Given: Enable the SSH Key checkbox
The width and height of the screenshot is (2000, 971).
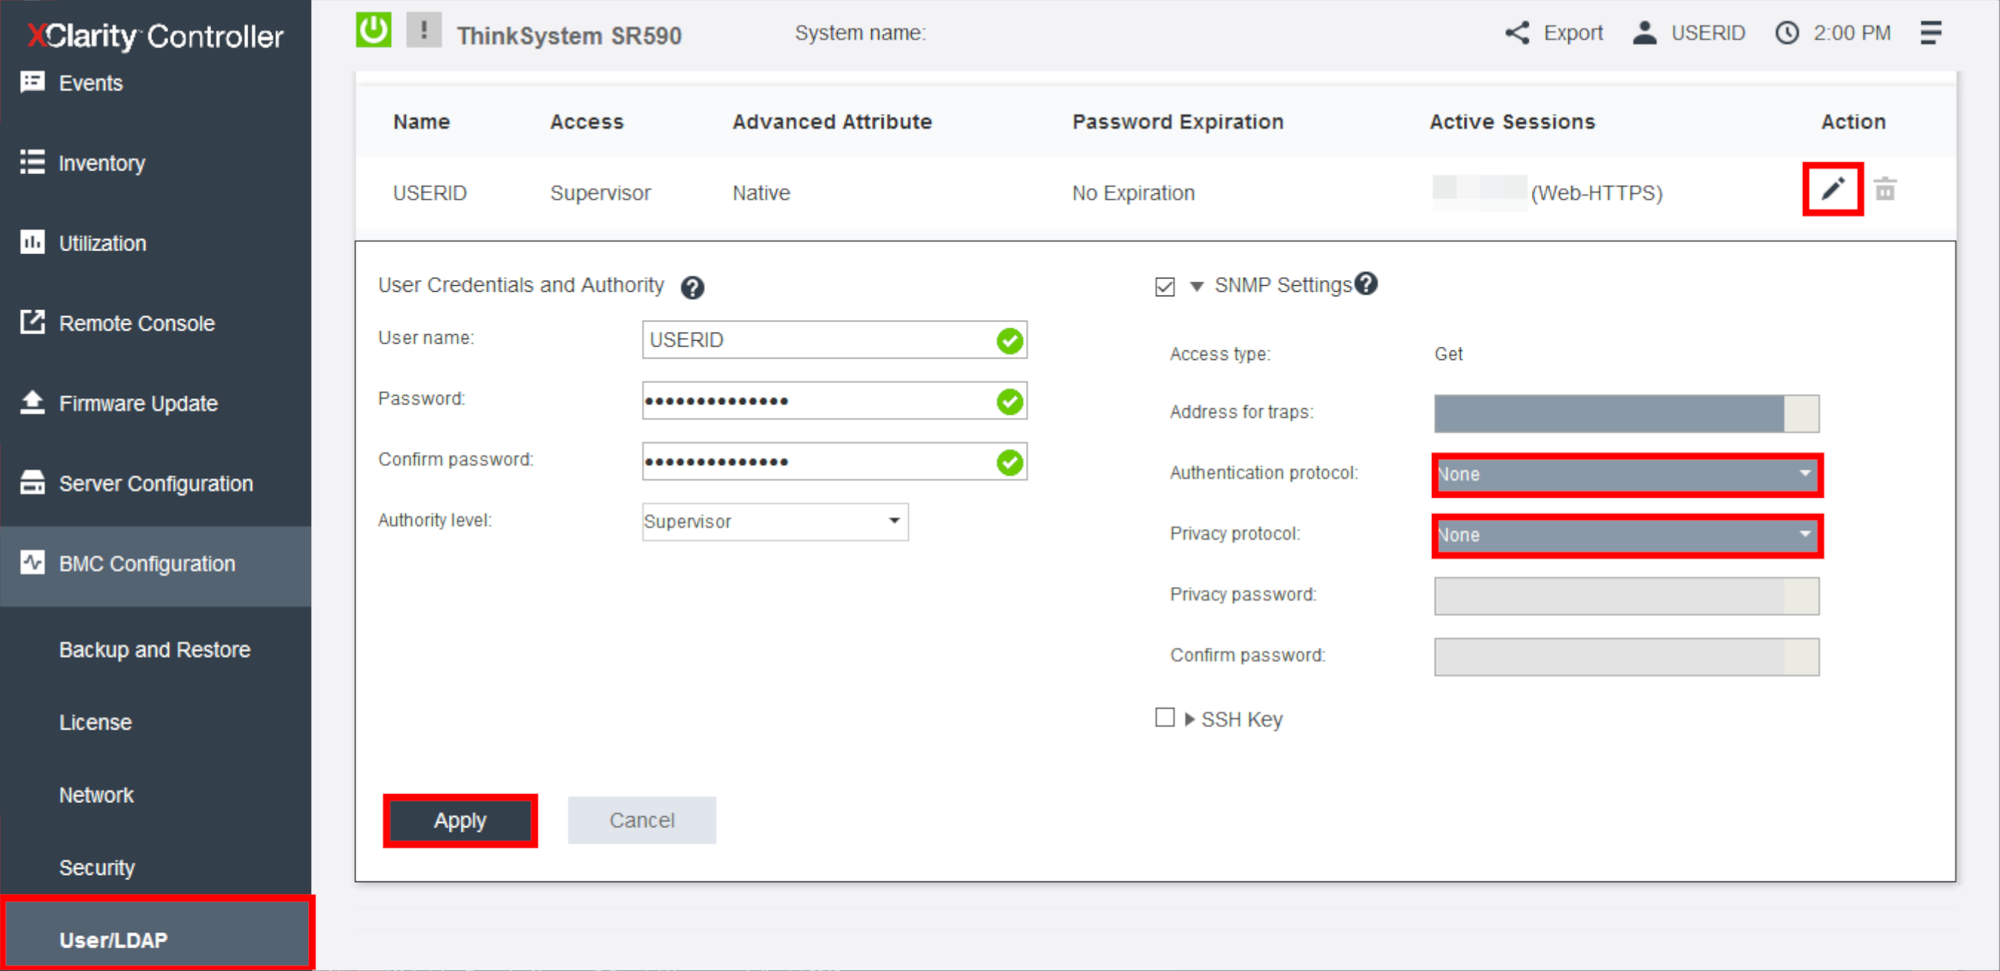Looking at the screenshot, I should coord(1164,718).
